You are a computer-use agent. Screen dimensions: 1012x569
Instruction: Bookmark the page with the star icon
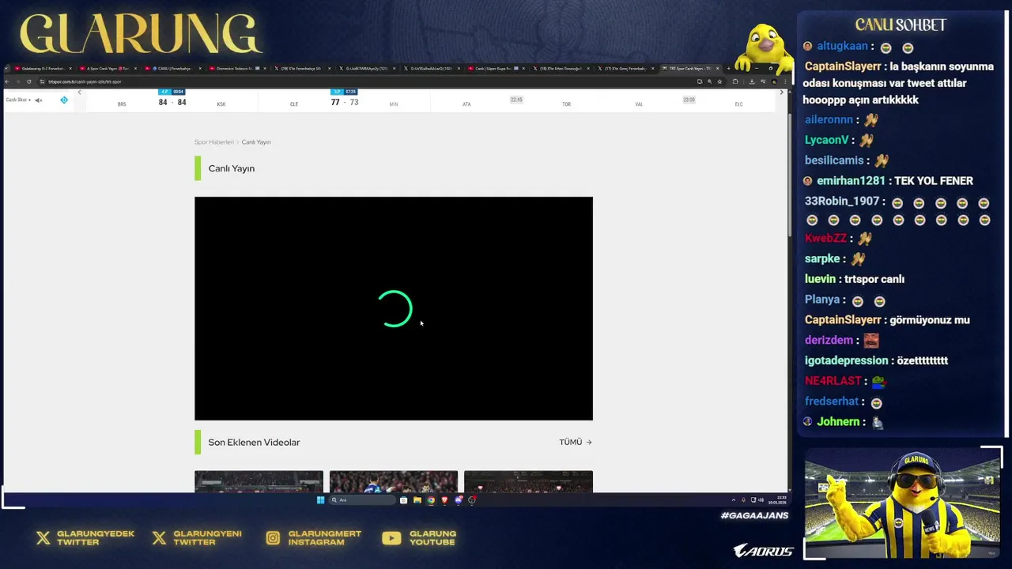tap(719, 81)
